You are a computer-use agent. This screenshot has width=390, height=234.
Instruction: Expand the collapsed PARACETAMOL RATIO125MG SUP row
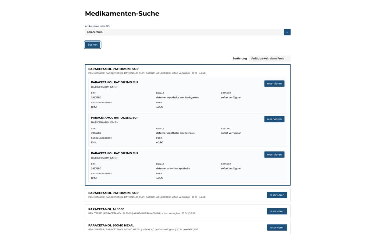113,193
